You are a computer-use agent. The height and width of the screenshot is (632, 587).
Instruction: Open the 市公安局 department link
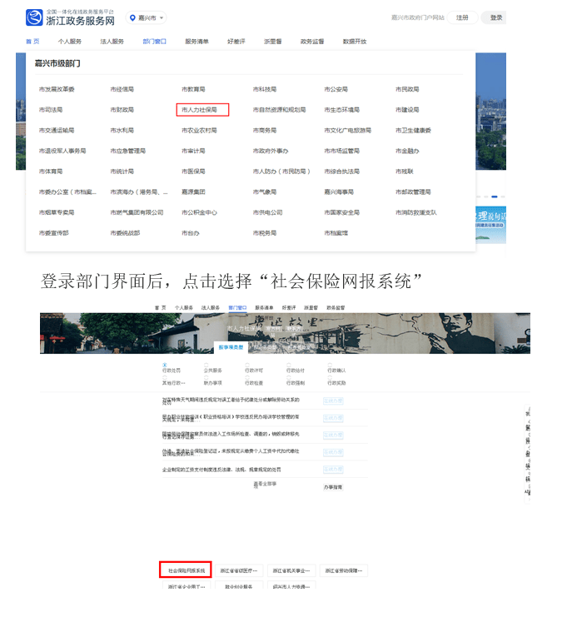(337, 89)
